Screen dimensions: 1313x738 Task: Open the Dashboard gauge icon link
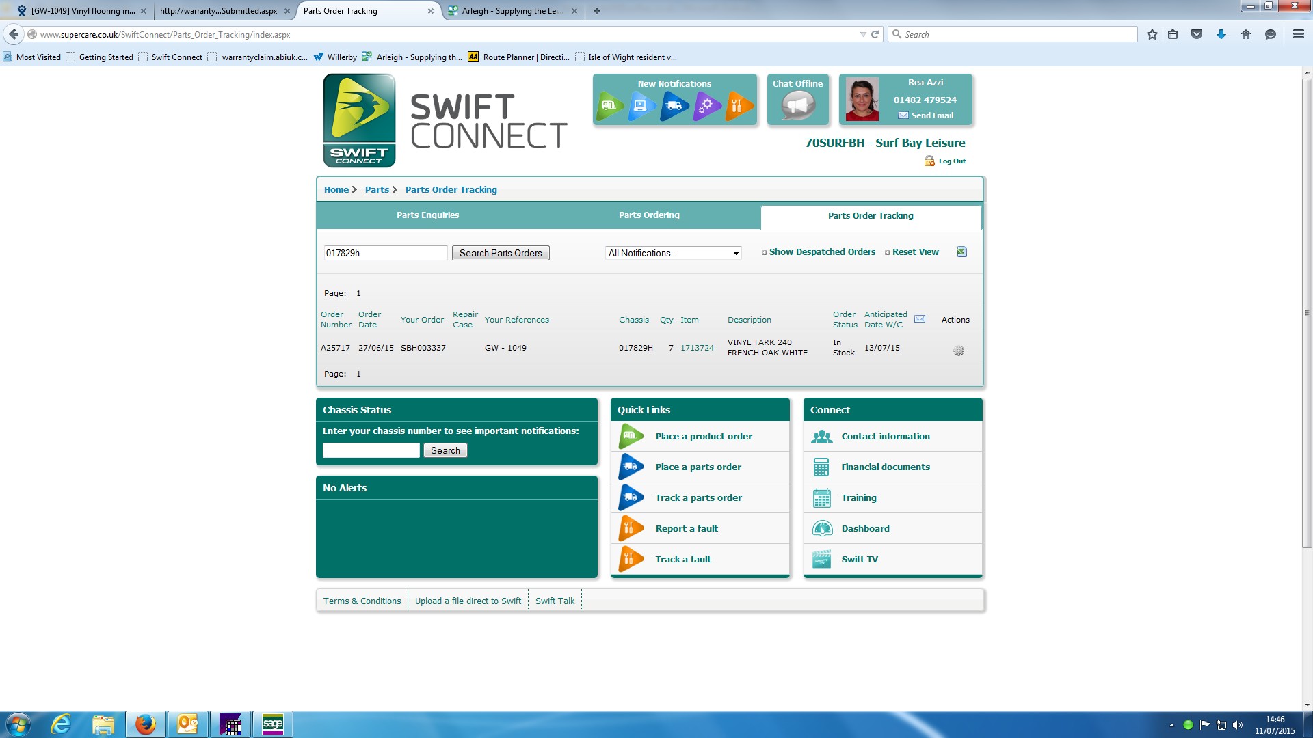[822, 529]
